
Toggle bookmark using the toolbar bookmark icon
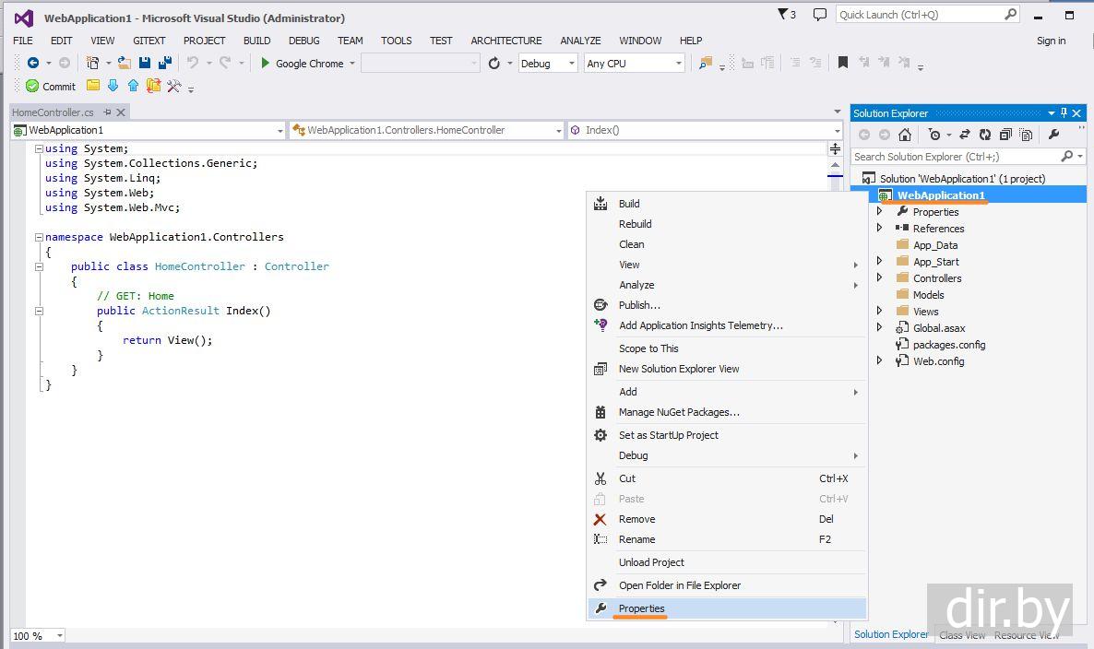[843, 63]
